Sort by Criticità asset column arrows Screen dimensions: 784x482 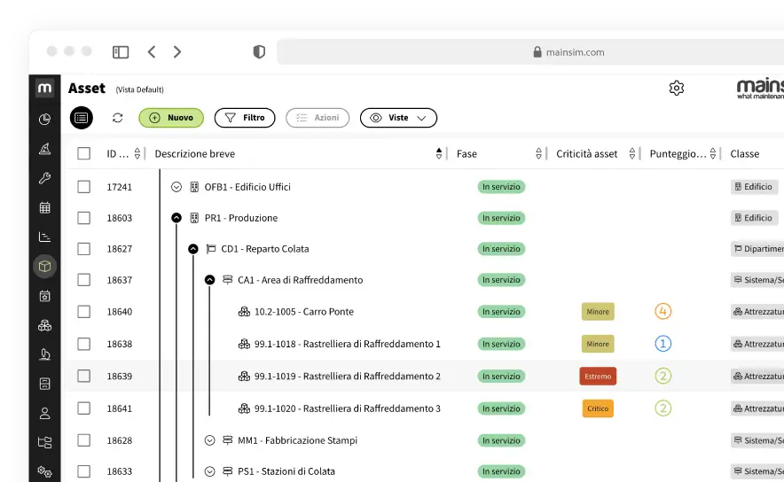pyautogui.click(x=632, y=153)
